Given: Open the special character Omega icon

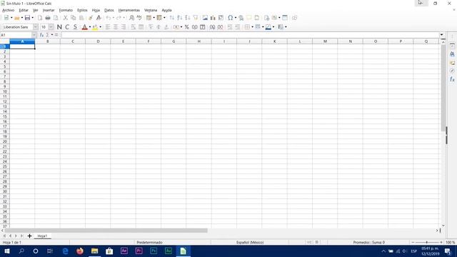Looking at the screenshot, I should pos(230,18).
